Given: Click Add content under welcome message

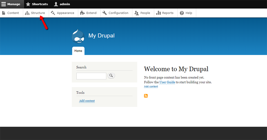Looking at the screenshot, I should (x=151, y=86).
